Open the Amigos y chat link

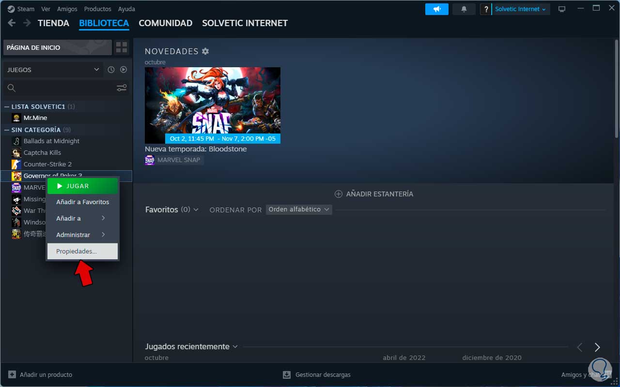click(581, 374)
